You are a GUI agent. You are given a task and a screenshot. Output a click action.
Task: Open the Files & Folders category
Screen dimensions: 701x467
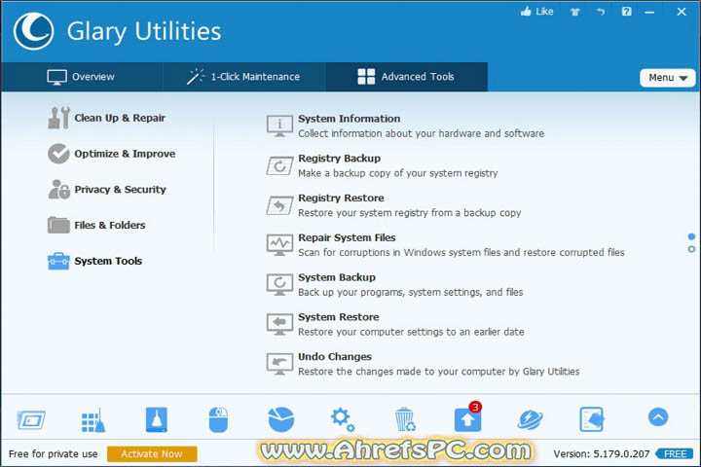tap(96, 226)
